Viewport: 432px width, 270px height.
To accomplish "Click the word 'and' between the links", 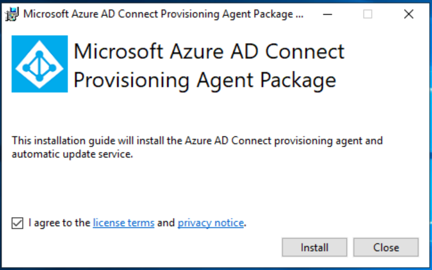I will [166, 223].
